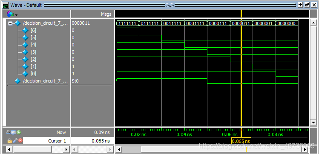Click the 1111111 bus value segment
This screenshot has width=319, height=154.
128,23
